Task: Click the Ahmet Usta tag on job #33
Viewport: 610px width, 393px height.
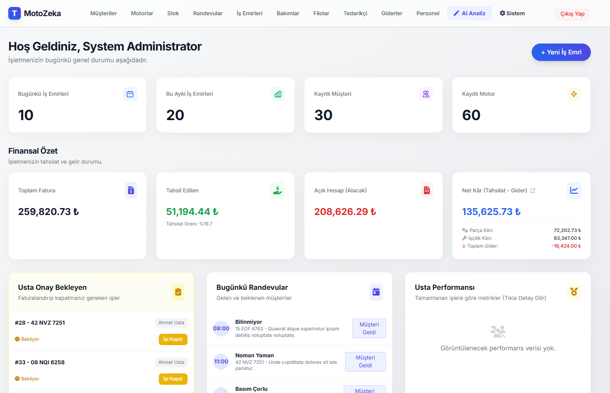Action: [x=171, y=363]
